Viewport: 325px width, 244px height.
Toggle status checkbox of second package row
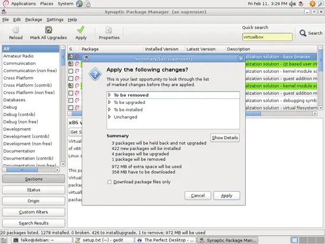(x=71, y=64)
